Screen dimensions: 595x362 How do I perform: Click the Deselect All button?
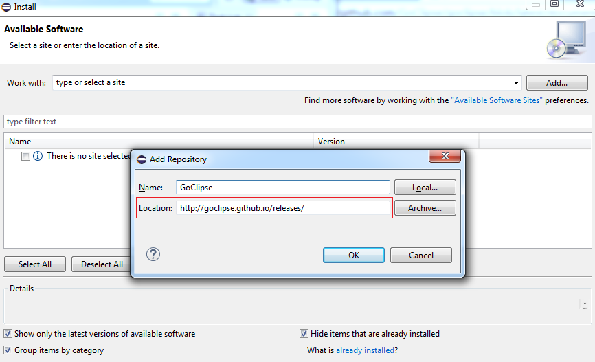point(101,264)
